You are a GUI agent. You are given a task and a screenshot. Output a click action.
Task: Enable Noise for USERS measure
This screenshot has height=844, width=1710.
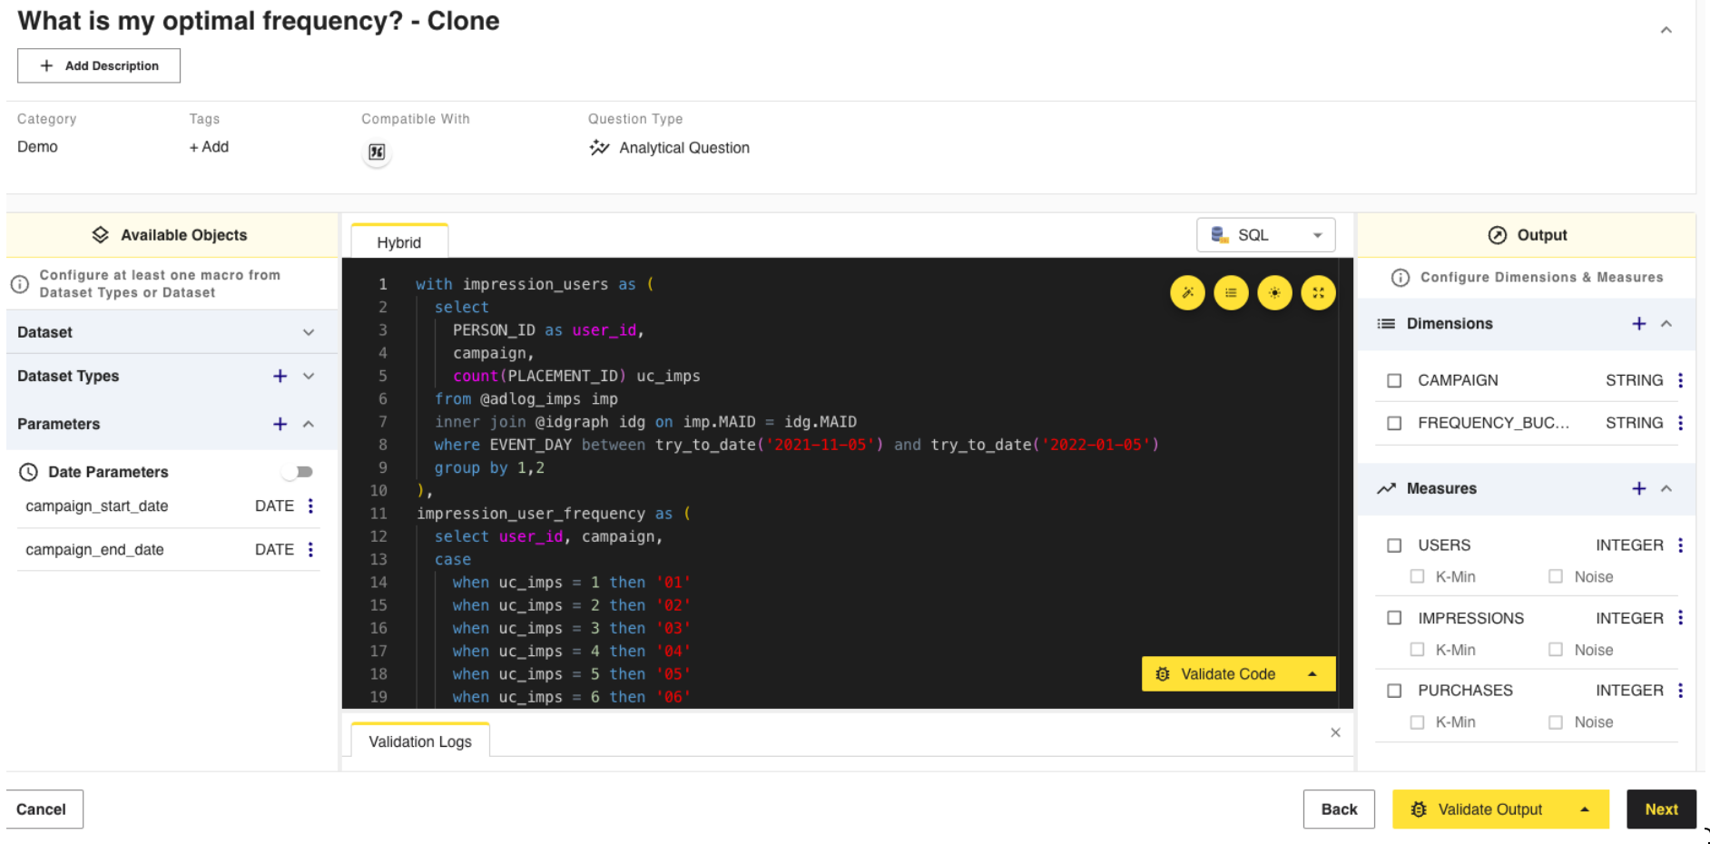tap(1556, 576)
